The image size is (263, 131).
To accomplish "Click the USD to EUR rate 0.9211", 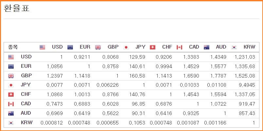I will click(x=82, y=57).
